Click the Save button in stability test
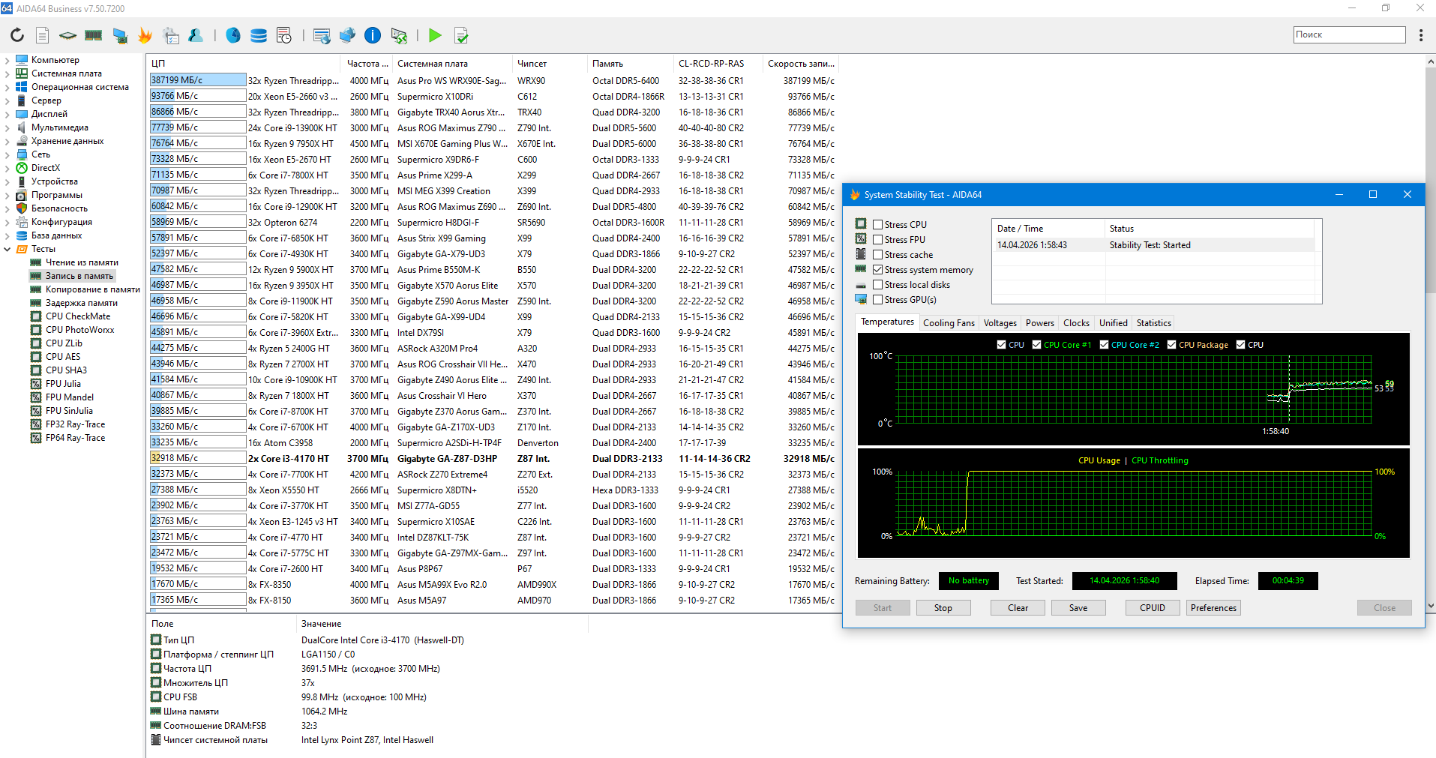The height and width of the screenshot is (758, 1436). (x=1078, y=608)
